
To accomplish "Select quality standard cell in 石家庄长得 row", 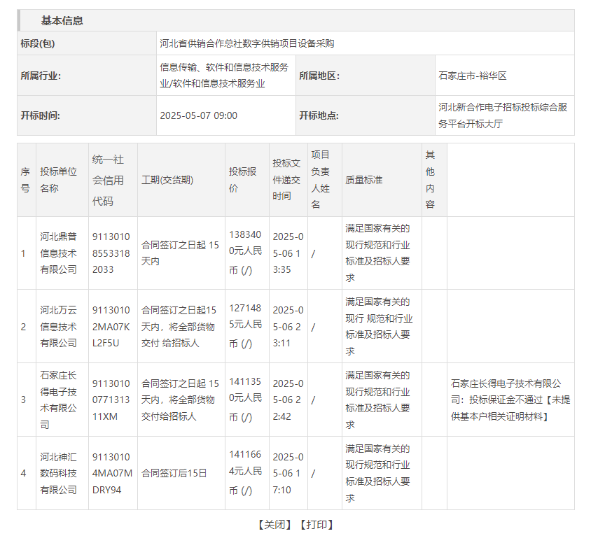I will click(x=382, y=400).
